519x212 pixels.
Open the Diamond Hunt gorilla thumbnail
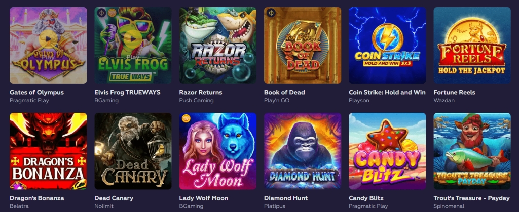pos(303,151)
